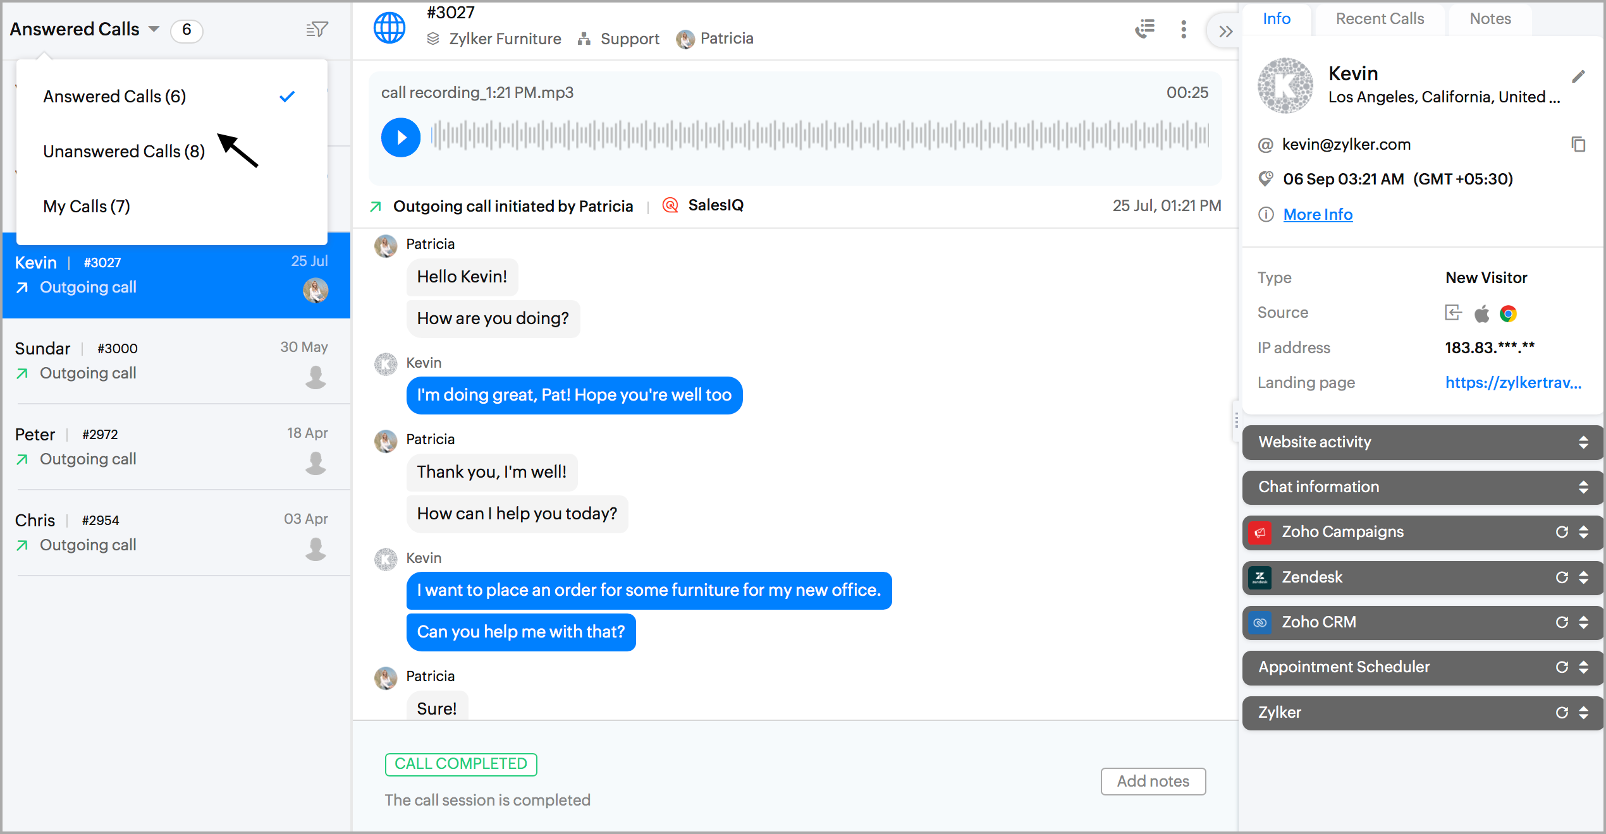Expand the Appointment Scheduler section

pos(1583,667)
